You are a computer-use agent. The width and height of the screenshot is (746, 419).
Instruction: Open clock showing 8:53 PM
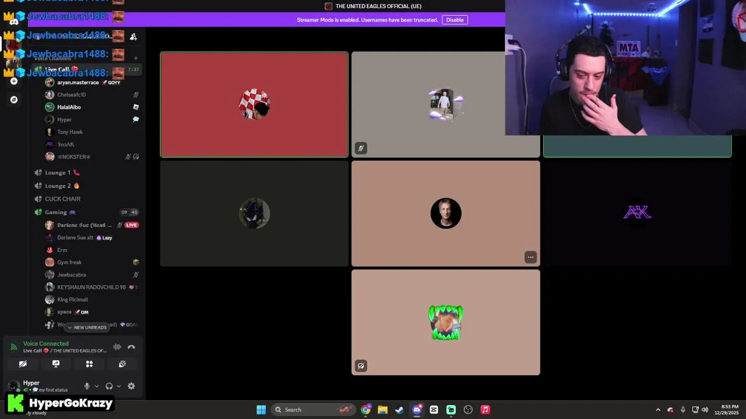[x=726, y=410]
